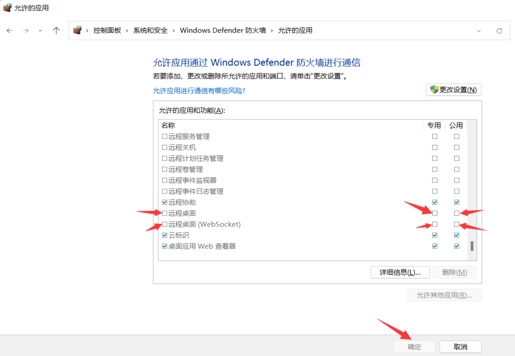Click the 允许其他应用(R) button
515x356 pixels.
point(444,295)
